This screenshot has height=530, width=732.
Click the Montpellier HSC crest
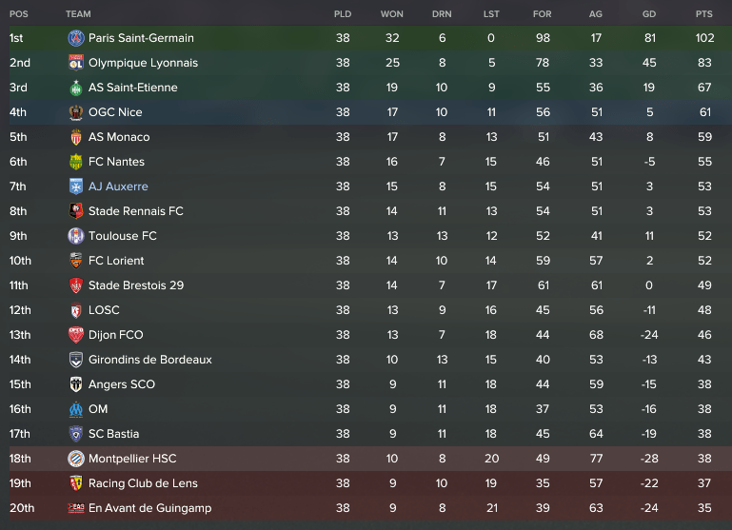(76, 459)
